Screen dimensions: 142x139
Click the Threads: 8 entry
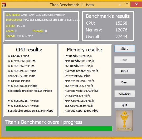tap(40, 31)
